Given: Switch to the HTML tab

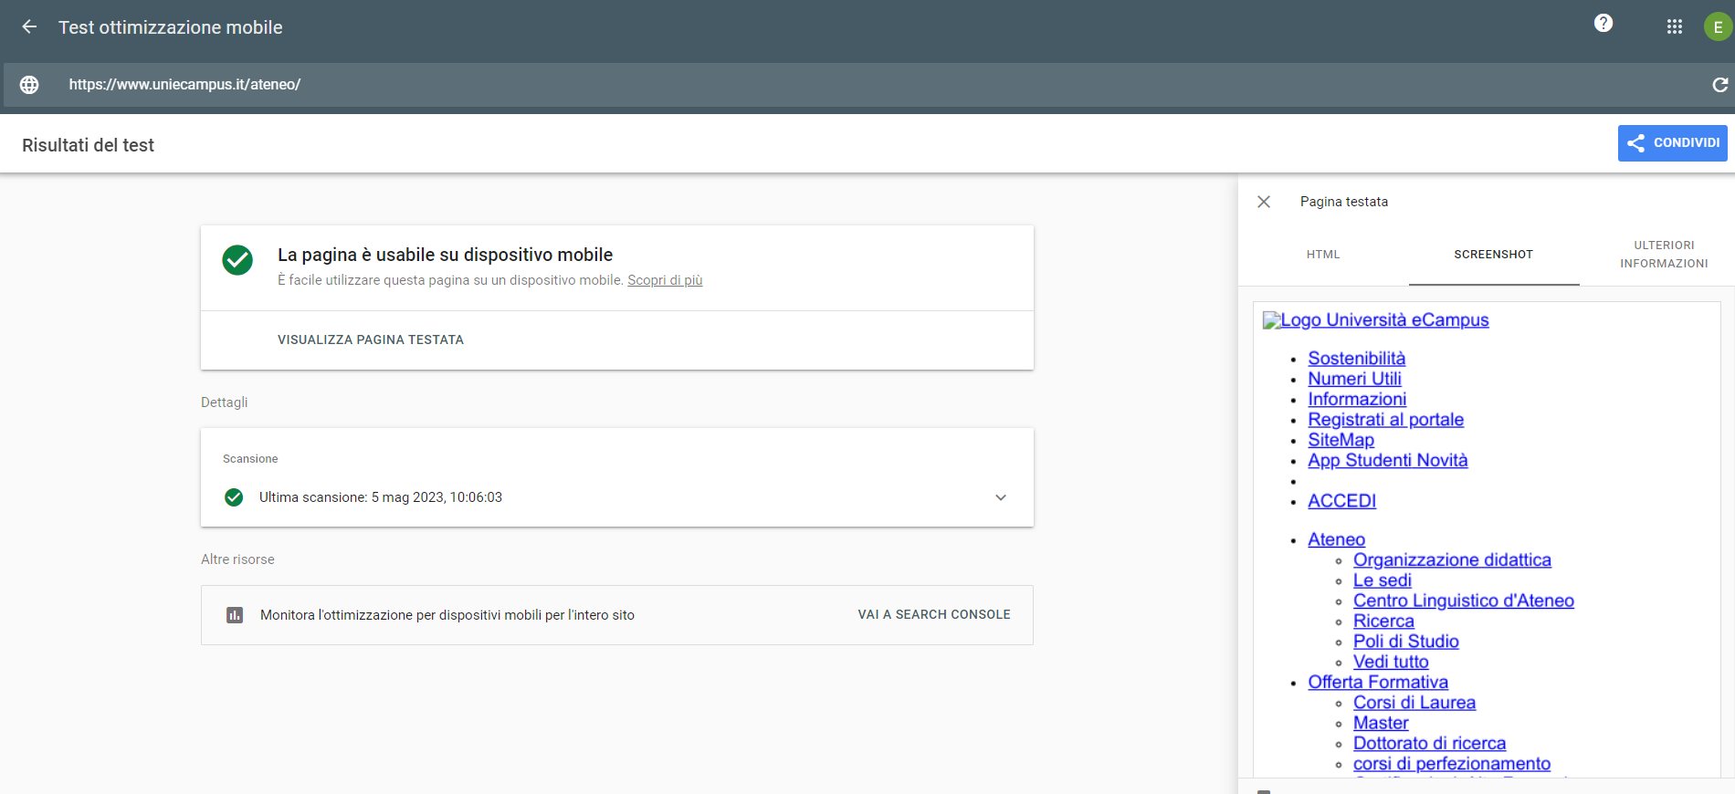Looking at the screenshot, I should tap(1323, 255).
